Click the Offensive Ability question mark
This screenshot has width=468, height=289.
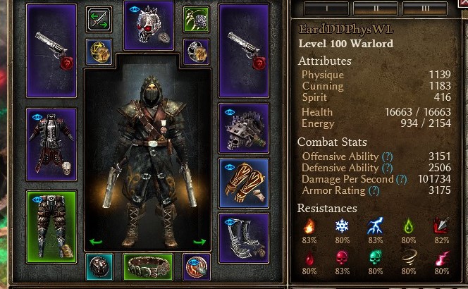tap(388, 156)
